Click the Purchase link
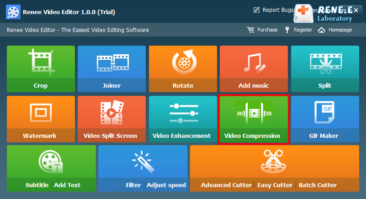Screen dimensions: 366x199 click(x=267, y=30)
